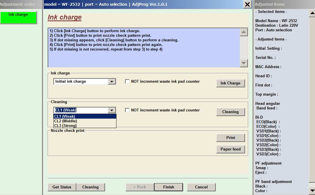The height and width of the screenshot is (195, 315).
Task: Click the Destination : Latin 220V text
Action: coord(277,25)
